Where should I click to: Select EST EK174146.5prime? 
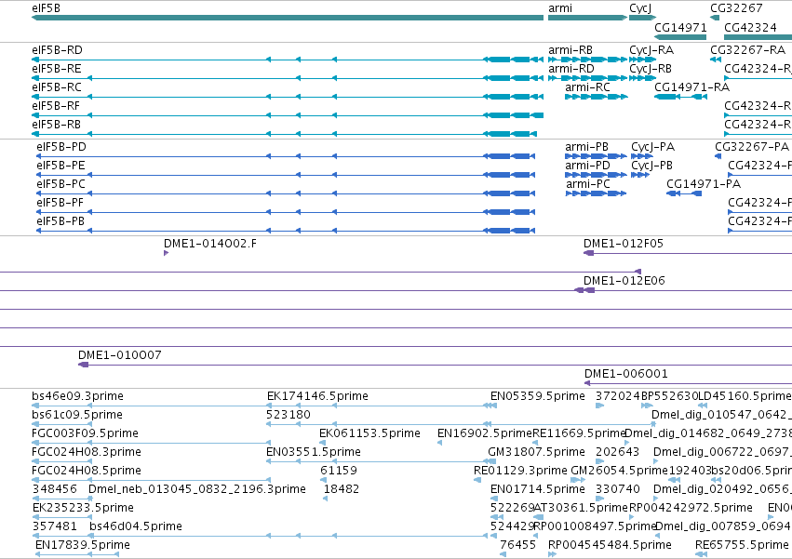tap(317, 396)
